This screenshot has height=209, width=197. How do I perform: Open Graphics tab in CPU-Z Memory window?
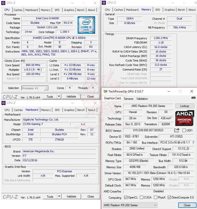click(169, 10)
